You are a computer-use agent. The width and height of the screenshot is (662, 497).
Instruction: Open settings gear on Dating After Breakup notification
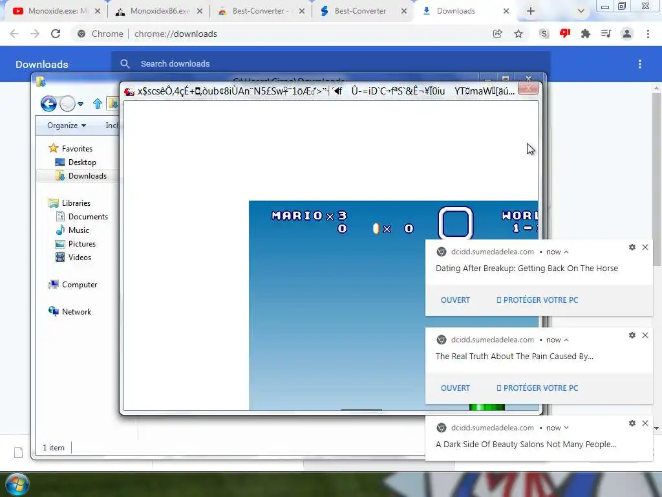click(632, 247)
